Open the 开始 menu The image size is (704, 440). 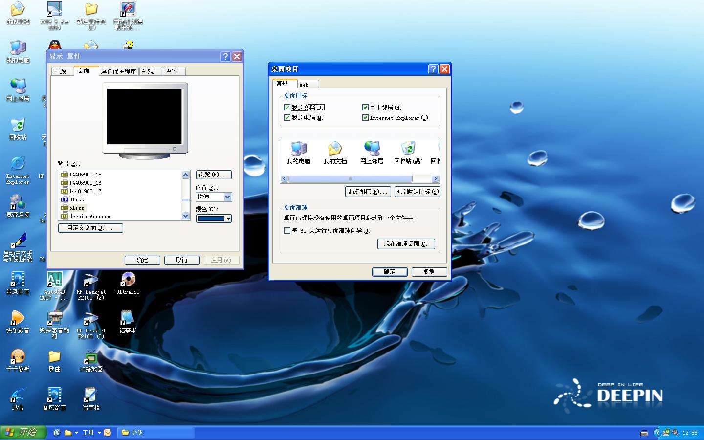coord(23,432)
